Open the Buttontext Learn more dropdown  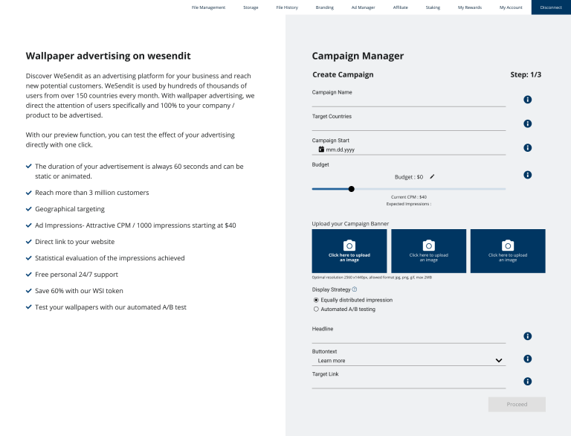[x=409, y=361]
